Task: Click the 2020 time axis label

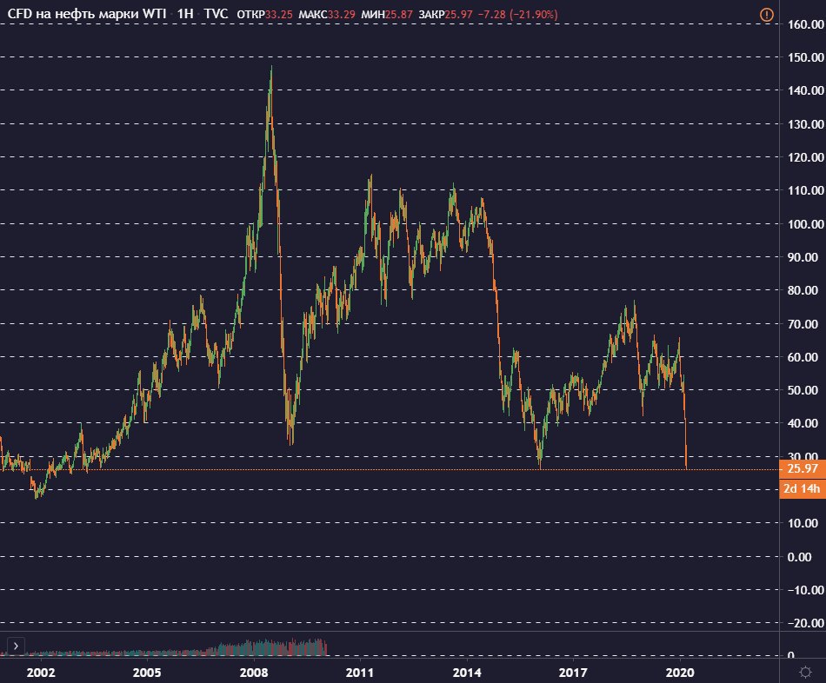Action: (680, 673)
